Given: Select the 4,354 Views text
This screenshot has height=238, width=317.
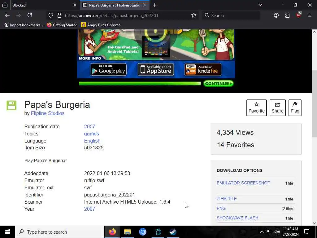Looking at the screenshot, I should 235,132.
